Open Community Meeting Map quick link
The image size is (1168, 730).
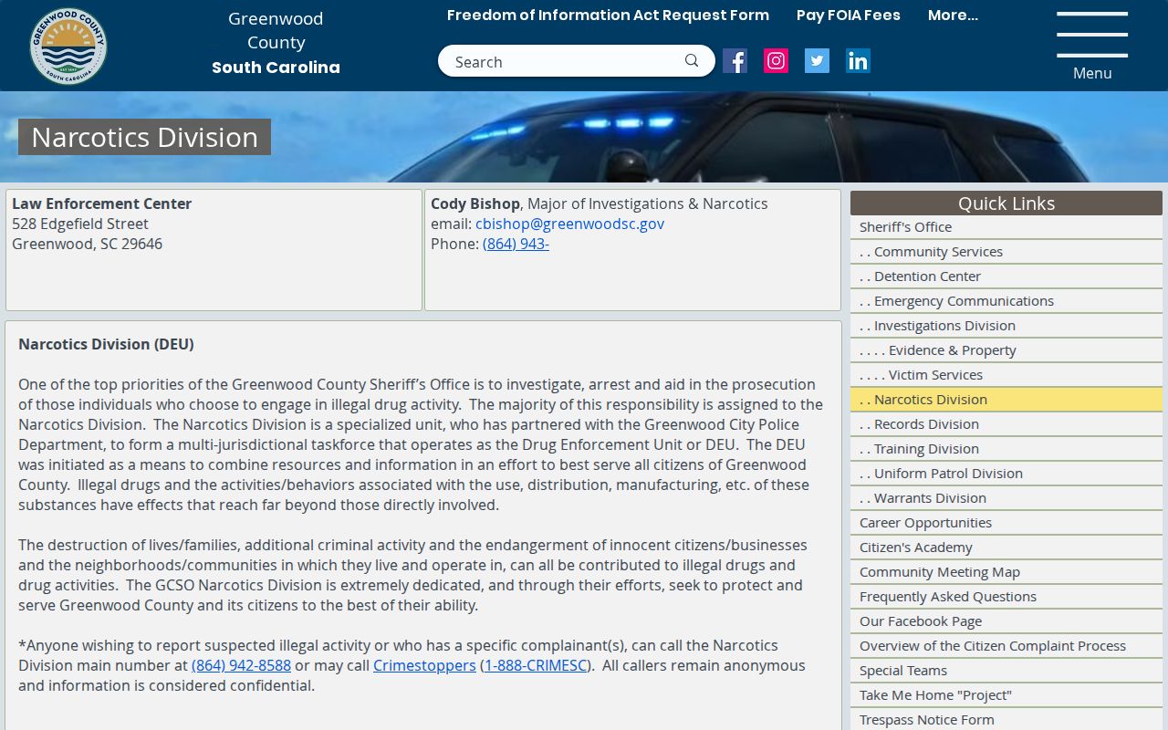(1006, 572)
